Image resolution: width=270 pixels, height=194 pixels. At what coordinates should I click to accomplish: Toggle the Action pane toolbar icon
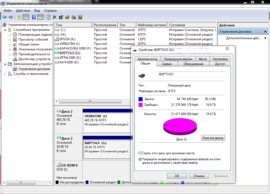[x=40, y=17]
